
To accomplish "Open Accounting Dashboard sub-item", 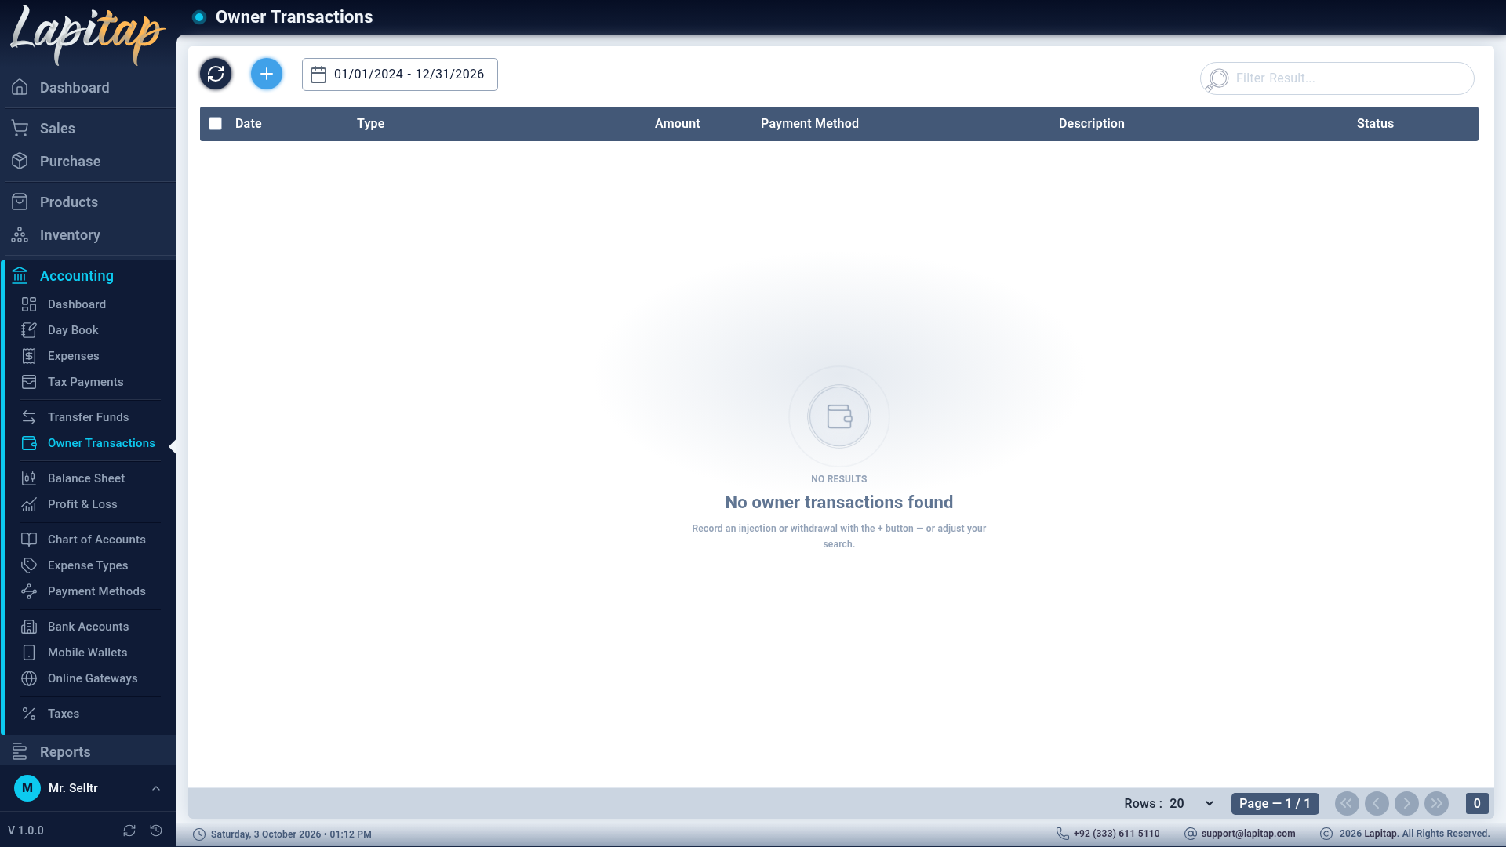I will [x=90, y=304].
